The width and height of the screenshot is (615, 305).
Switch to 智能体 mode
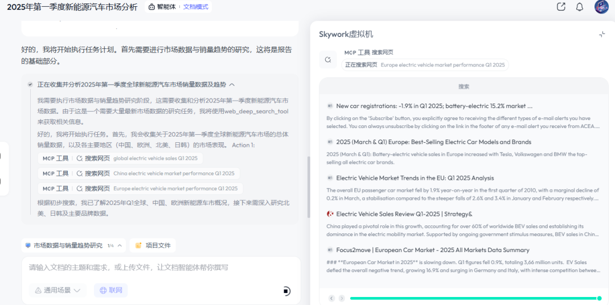coord(162,7)
